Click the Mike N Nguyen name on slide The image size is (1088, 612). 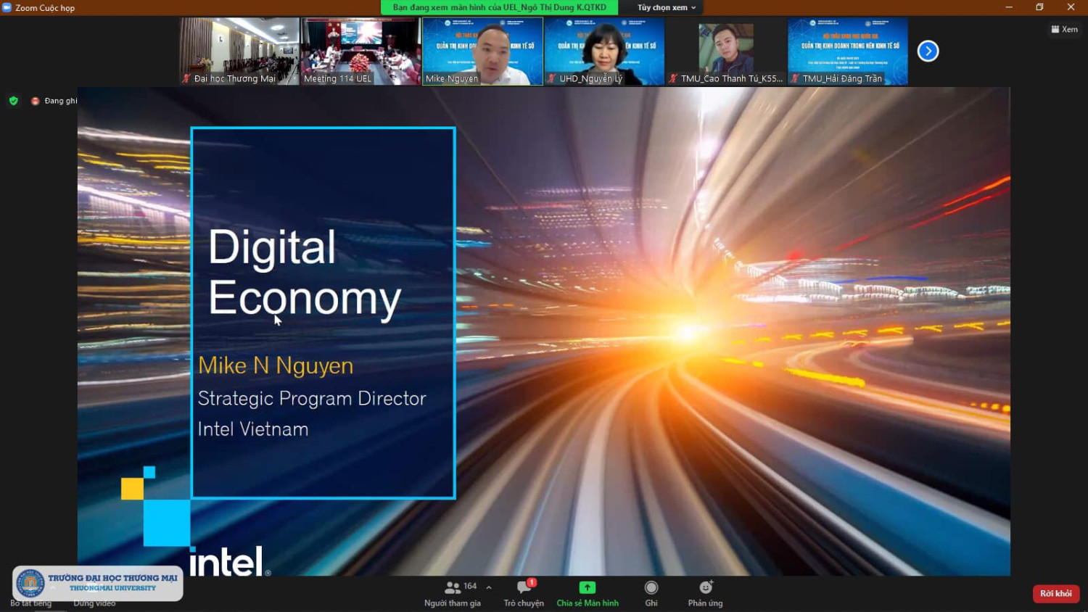tap(276, 365)
